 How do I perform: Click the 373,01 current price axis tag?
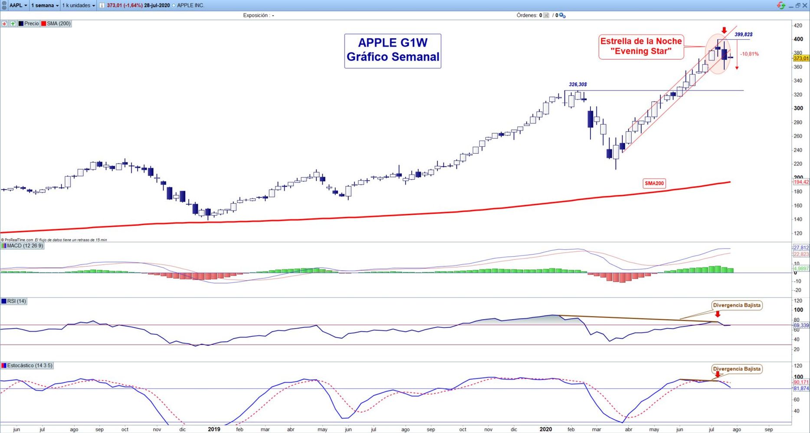pos(801,58)
